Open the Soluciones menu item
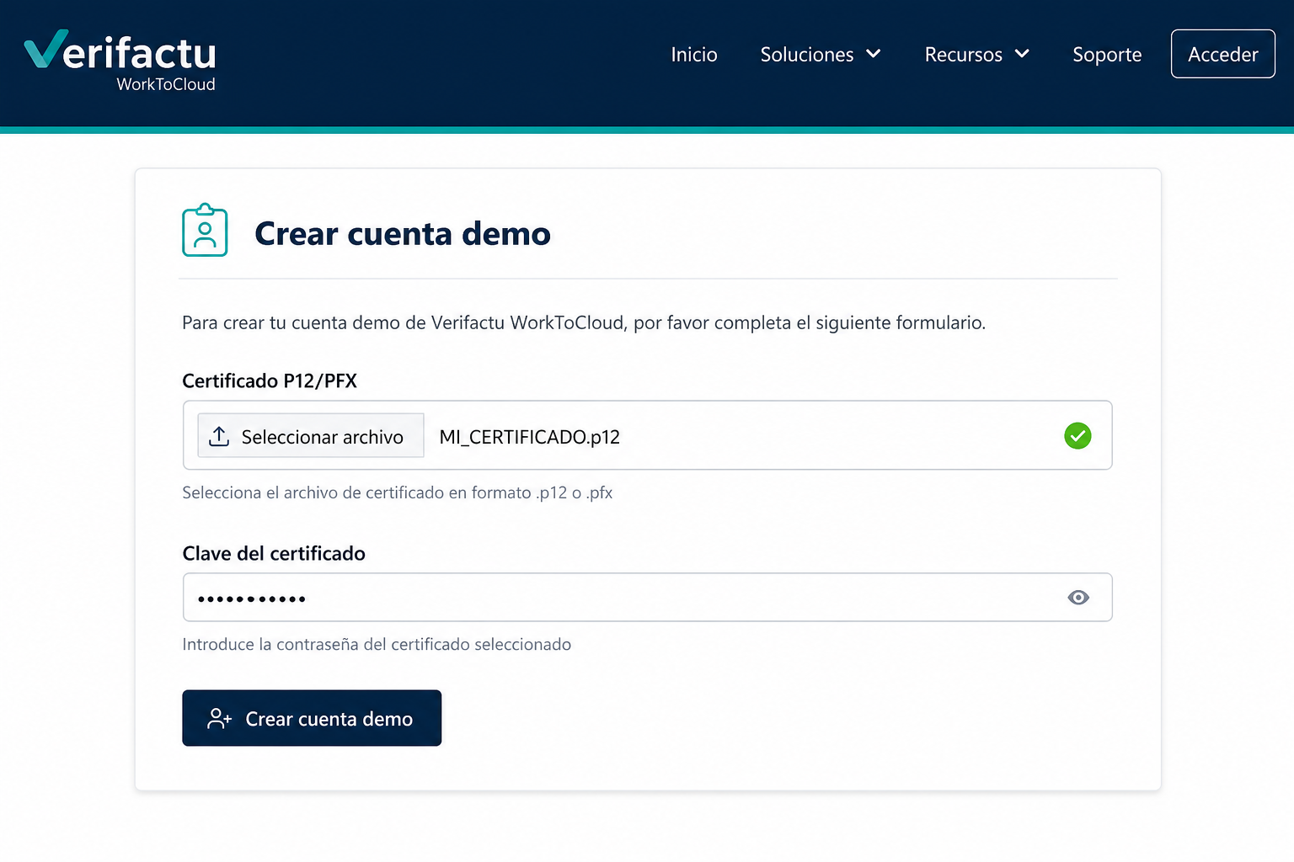 pos(807,55)
